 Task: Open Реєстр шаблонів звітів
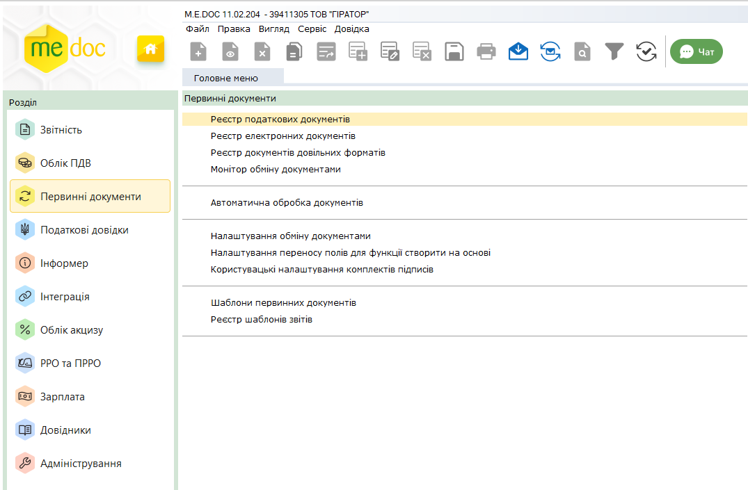coord(262,319)
